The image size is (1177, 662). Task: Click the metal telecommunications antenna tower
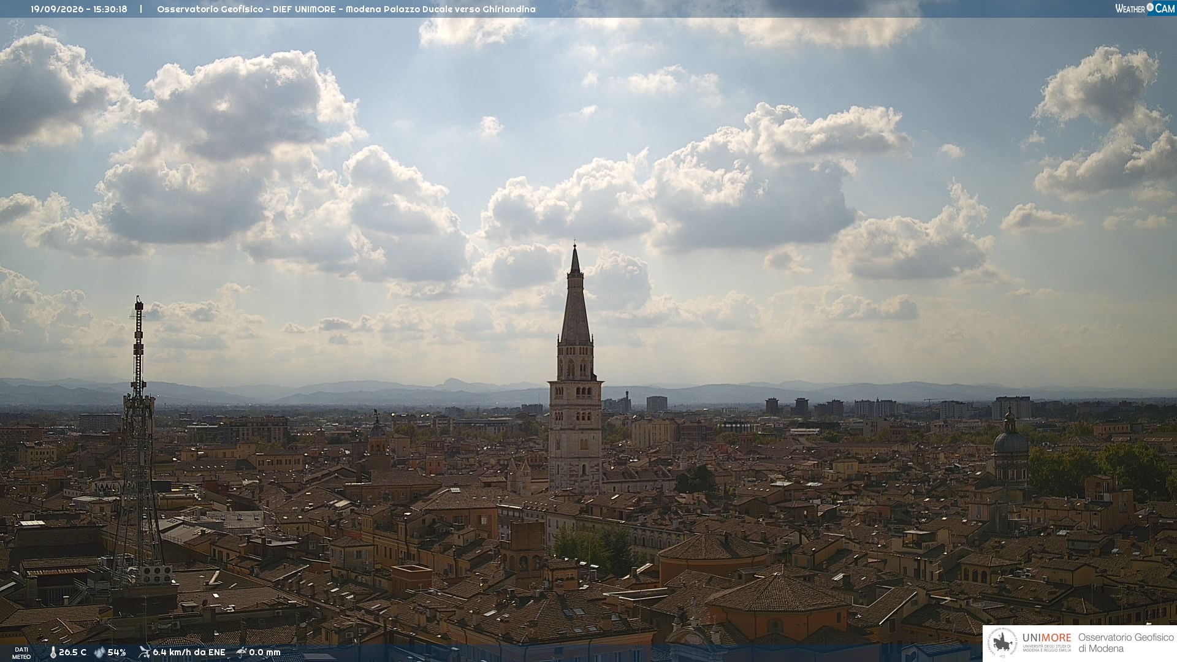137,441
